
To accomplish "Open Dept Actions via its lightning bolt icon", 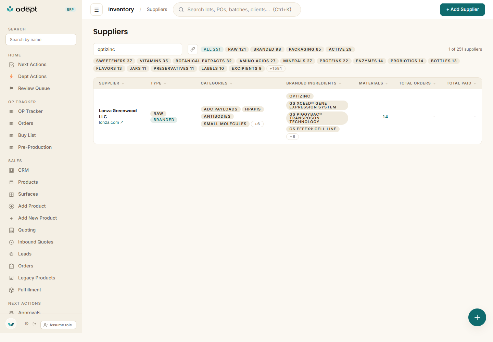I will [11, 77].
